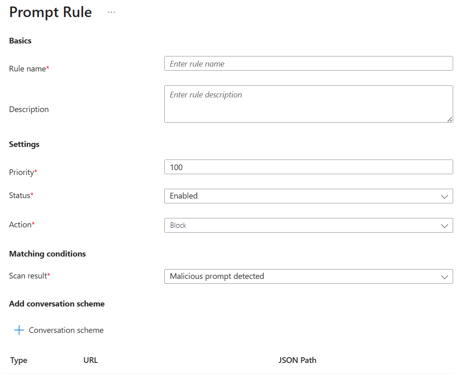The image size is (469, 382).
Task: Open the ellipsis menu beside Prompt Rule
Action: [111, 13]
